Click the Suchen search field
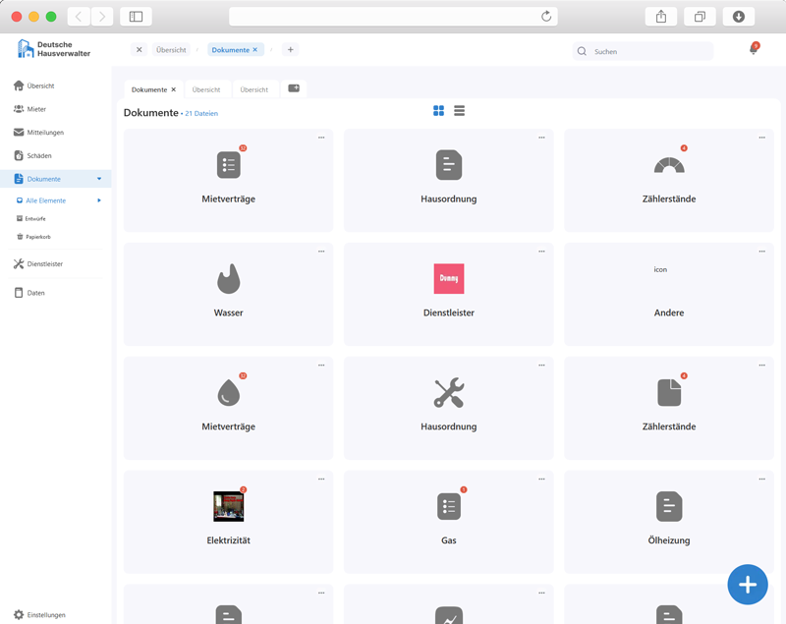Screen dimensions: 786x624 pyautogui.click(x=648, y=51)
